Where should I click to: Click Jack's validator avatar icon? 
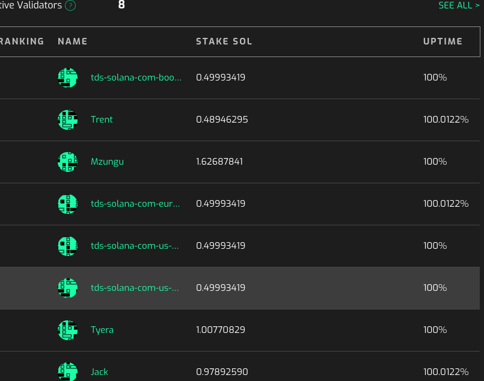[67, 371]
